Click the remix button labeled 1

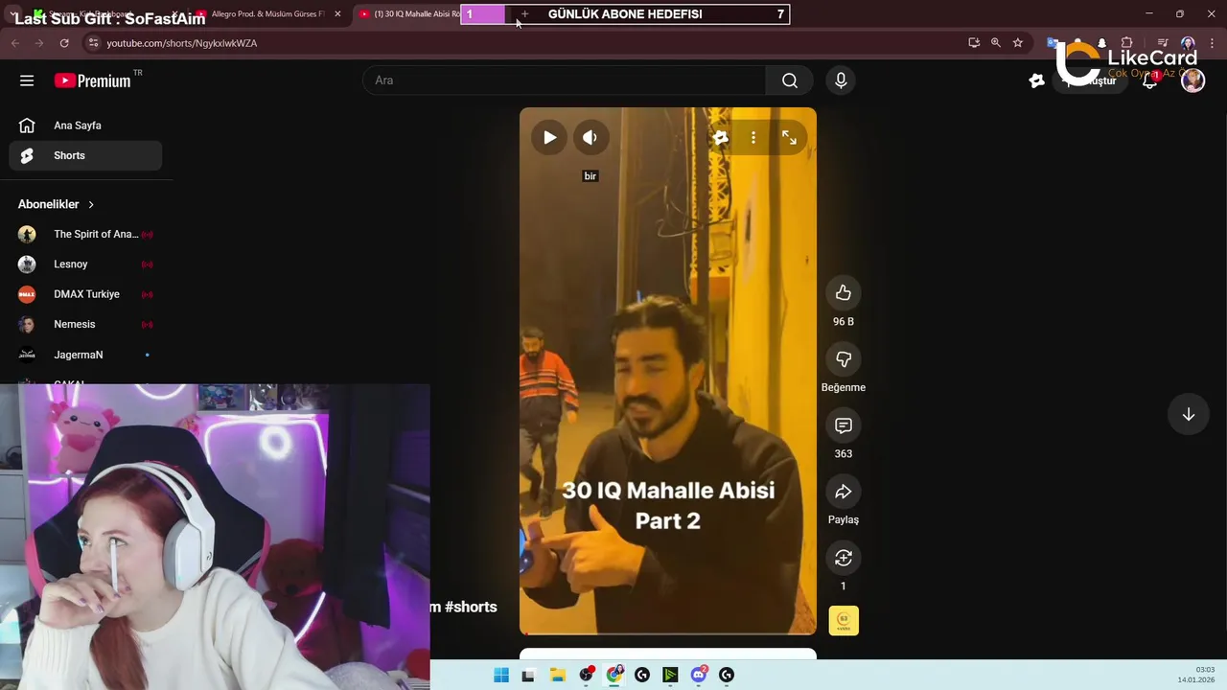coord(844,558)
